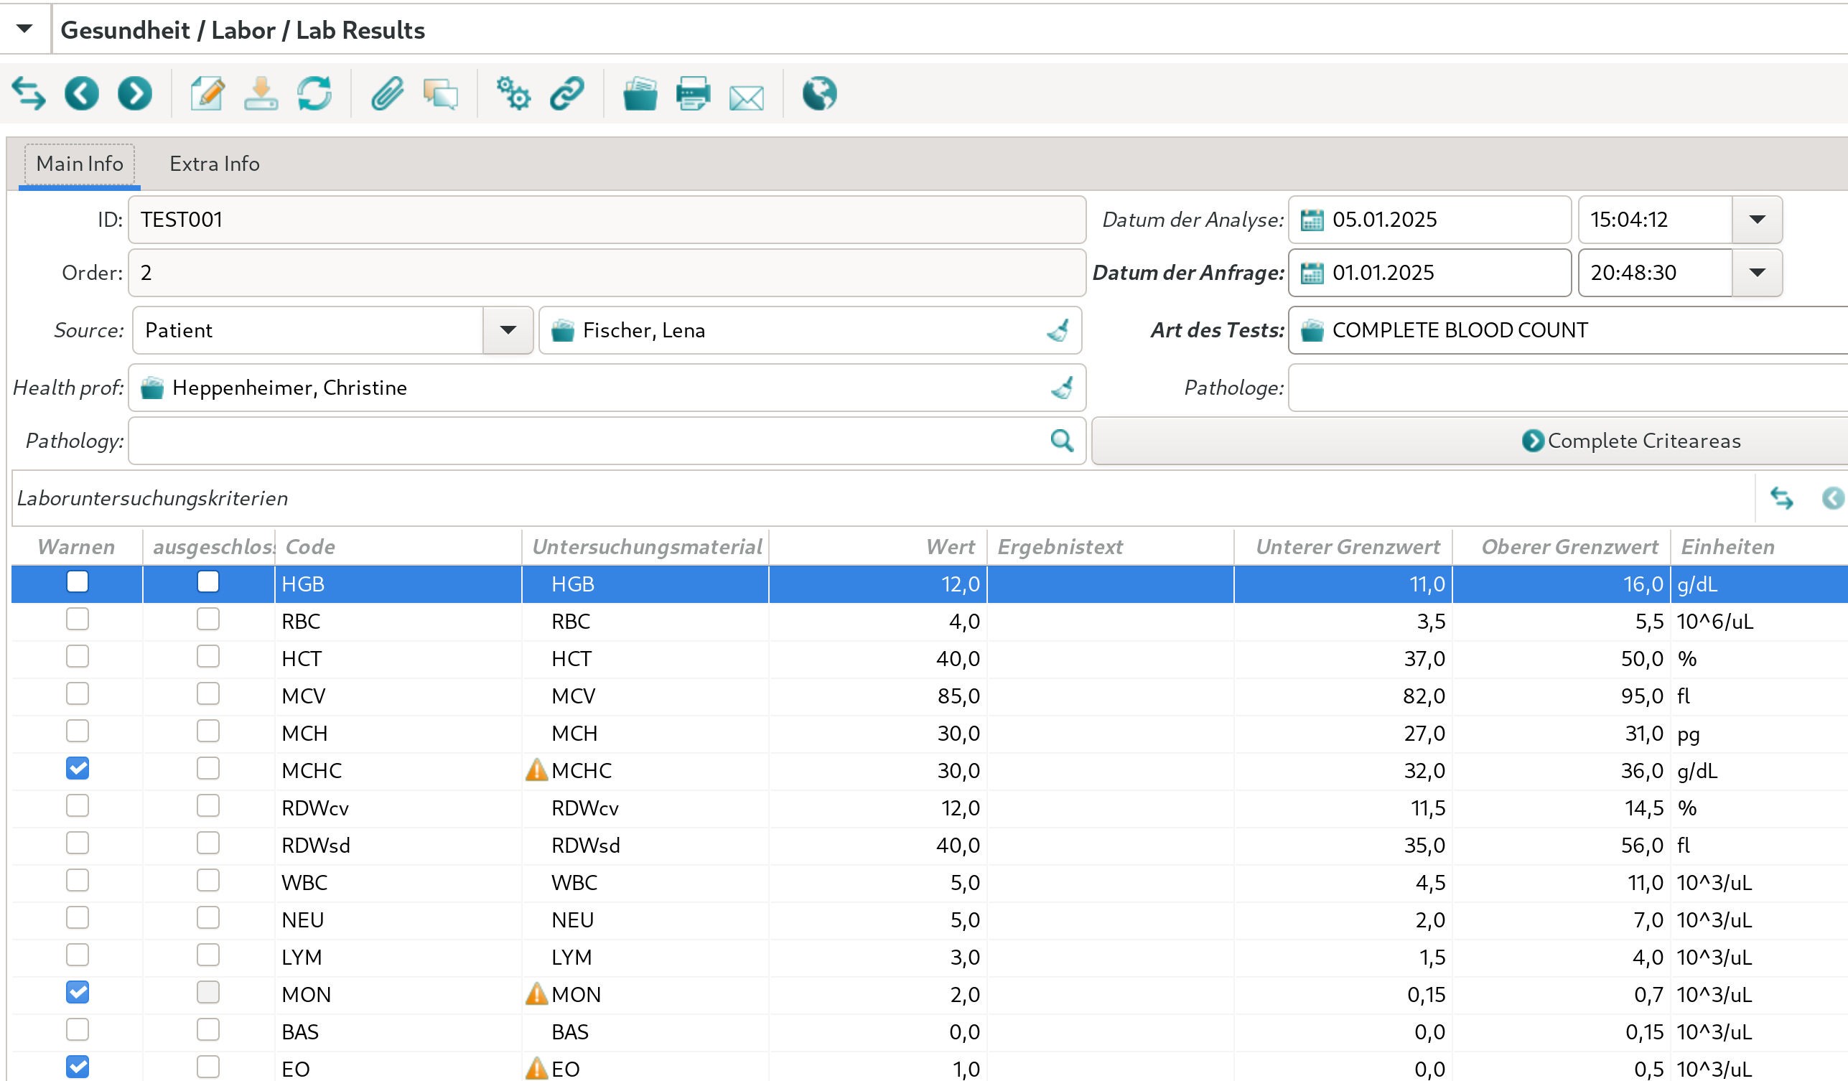The height and width of the screenshot is (1081, 1848).
Task: Check the Warnen checkbox for RBC
Action: click(x=77, y=619)
